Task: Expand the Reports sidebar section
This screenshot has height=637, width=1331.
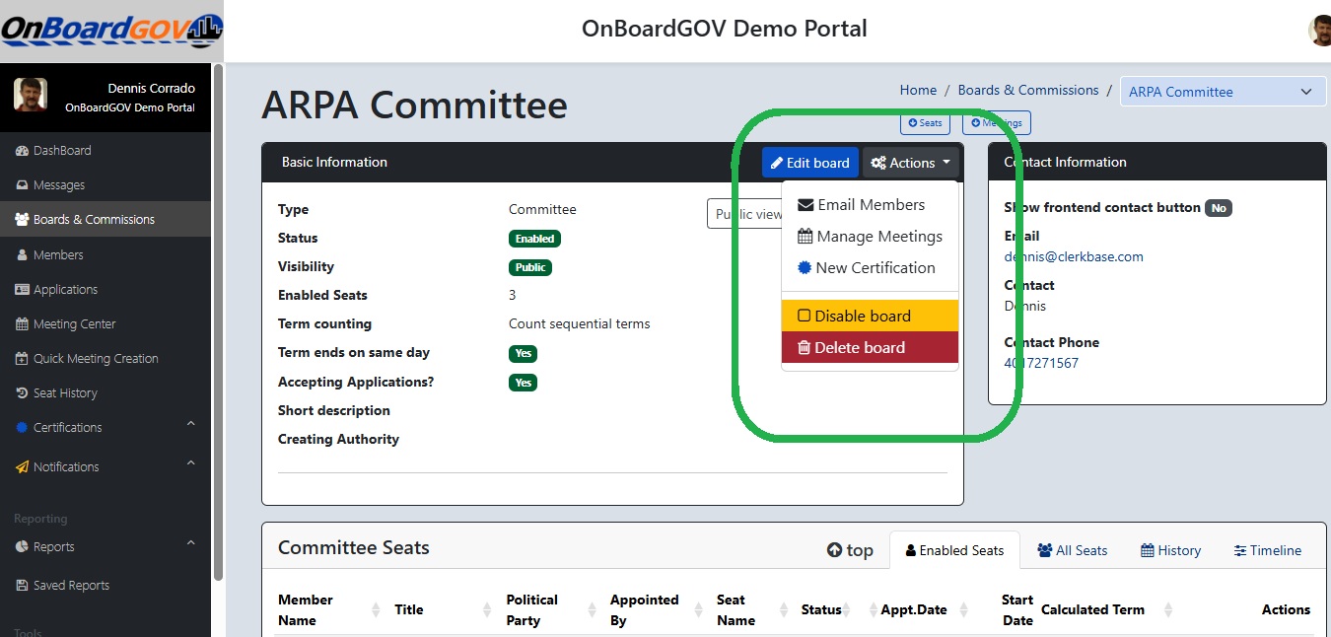Action: coord(105,546)
